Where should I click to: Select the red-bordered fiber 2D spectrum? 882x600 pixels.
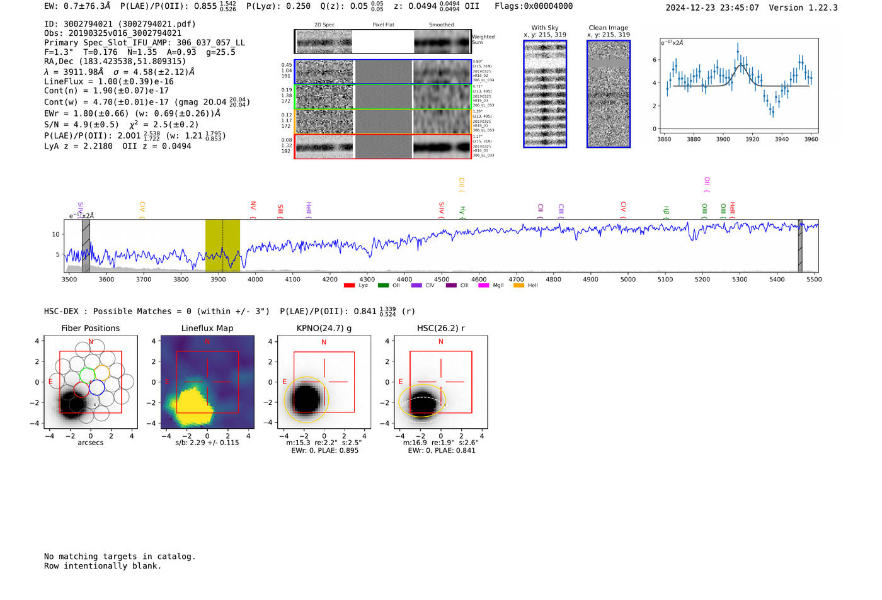point(383,146)
